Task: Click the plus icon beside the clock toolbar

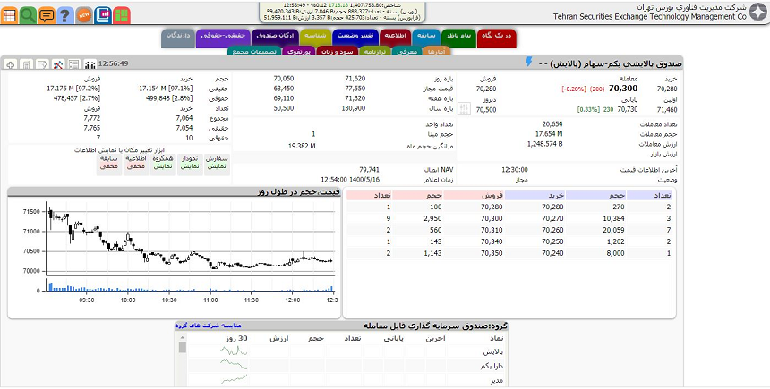Action: pos(10,64)
